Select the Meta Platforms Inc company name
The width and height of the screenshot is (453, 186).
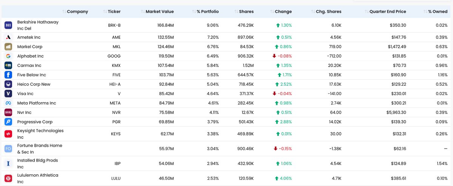(x=37, y=103)
